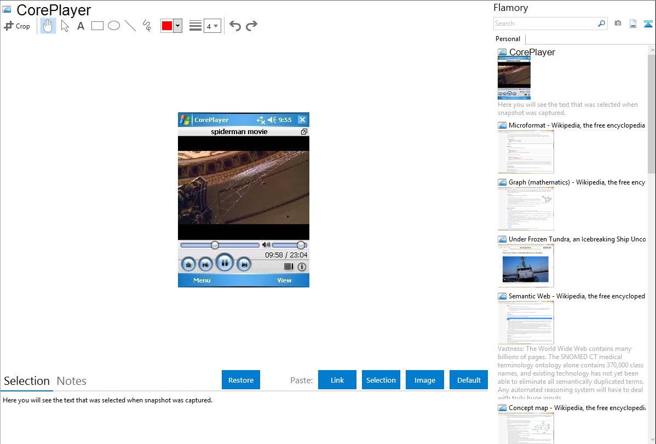Viewport: 656px width, 444px height.
Task: Click the Semantic Web - Wikipedia title
Action: tap(577, 296)
